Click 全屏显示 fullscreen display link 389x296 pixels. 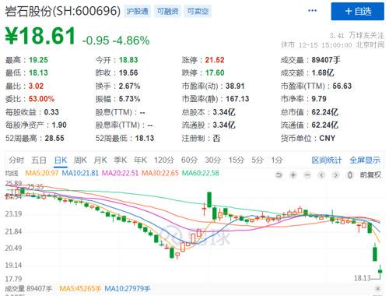tap(365, 160)
